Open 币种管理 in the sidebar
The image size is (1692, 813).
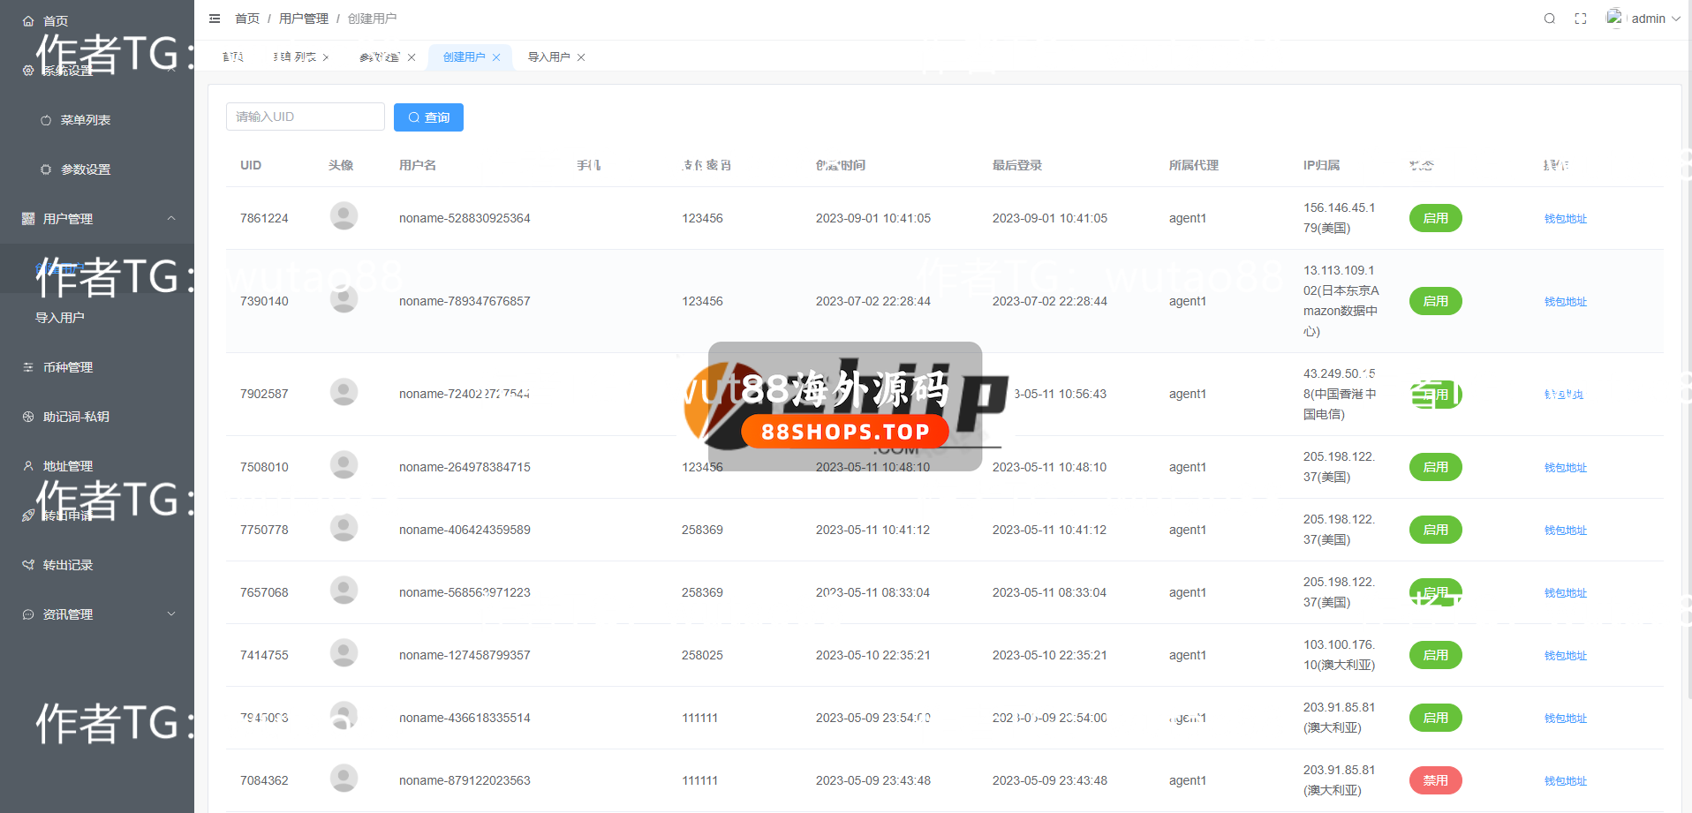(68, 367)
